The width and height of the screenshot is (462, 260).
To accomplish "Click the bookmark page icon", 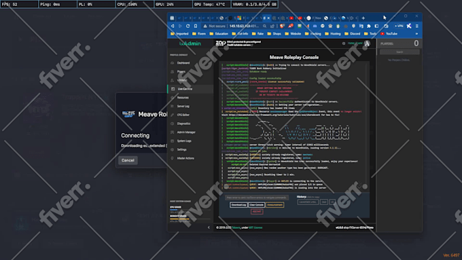I will (x=196, y=26).
